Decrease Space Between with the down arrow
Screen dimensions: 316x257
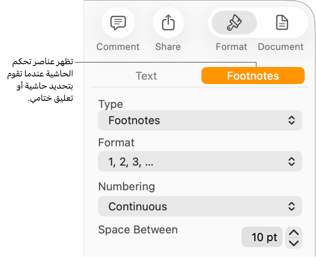point(294,243)
